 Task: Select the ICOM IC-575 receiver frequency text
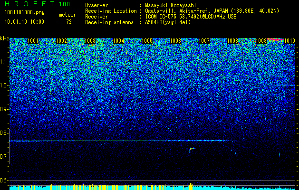[x=191, y=17]
